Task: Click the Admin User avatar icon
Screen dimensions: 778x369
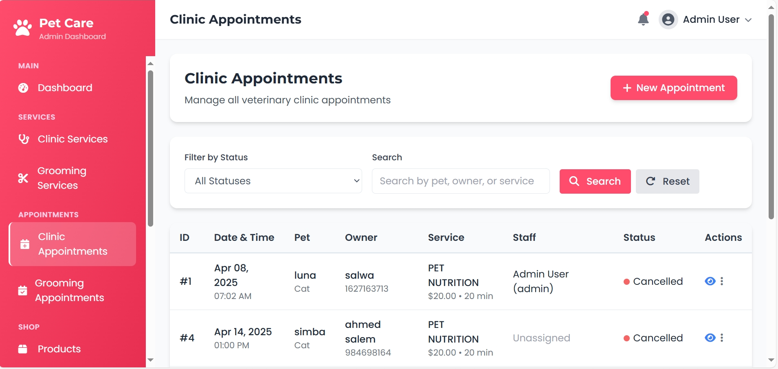Action: click(x=668, y=20)
